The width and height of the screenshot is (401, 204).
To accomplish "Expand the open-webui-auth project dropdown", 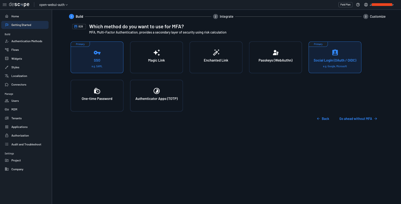I will [x=53, y=5].
